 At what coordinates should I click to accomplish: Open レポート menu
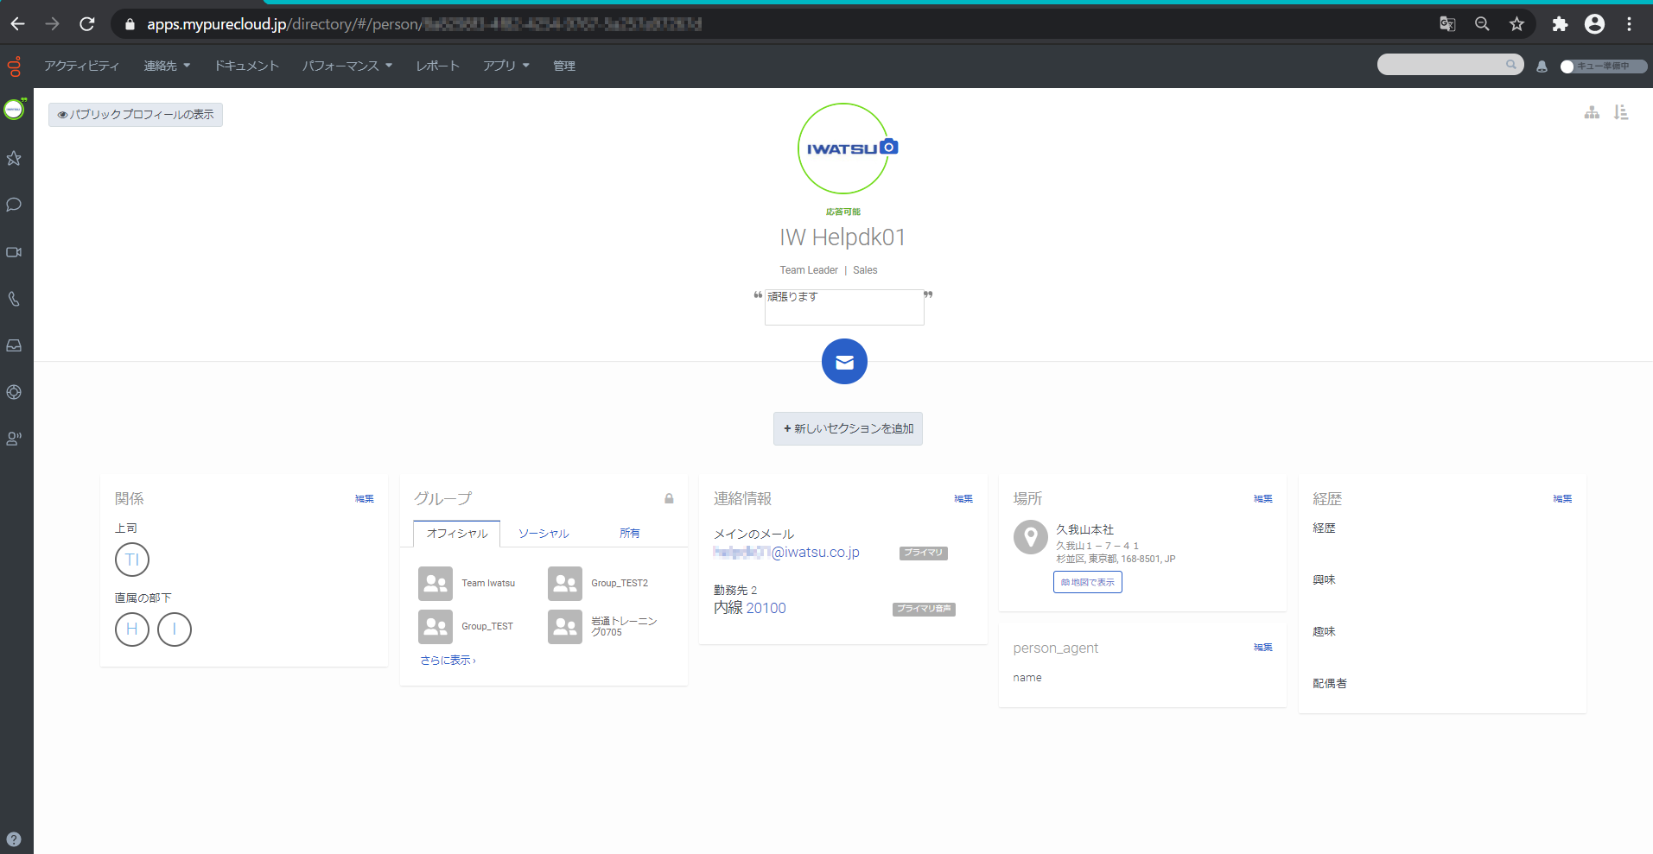(438, 66)
